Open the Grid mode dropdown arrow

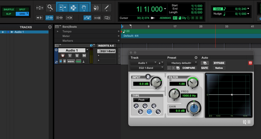(27, 13)
